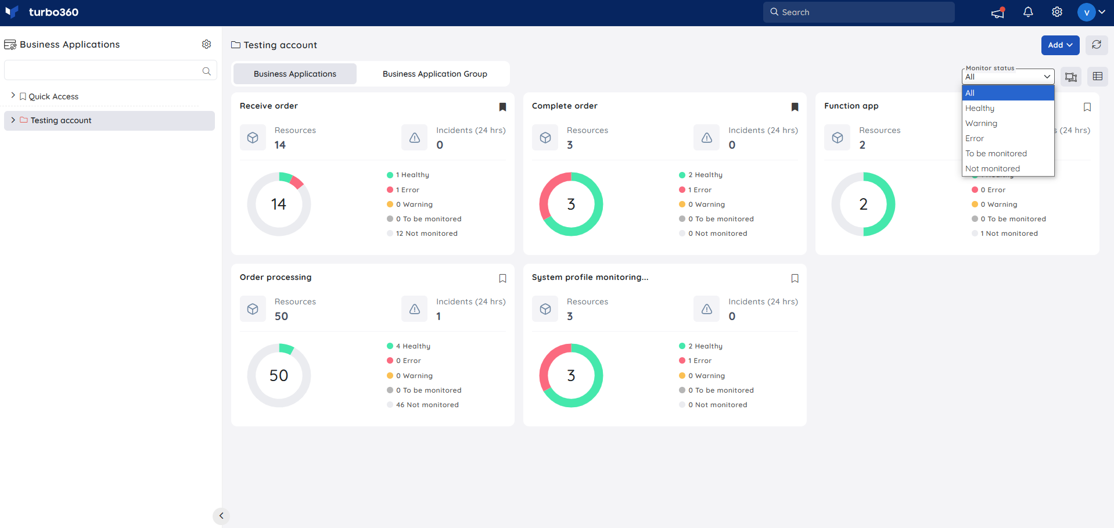Open the notifications bell
The height and width of the screenshot is (528, 1114).
click(1028, 12)
